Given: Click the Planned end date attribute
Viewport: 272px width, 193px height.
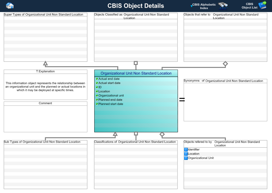Looking at the screenshot, I should (x=110, y=100).
